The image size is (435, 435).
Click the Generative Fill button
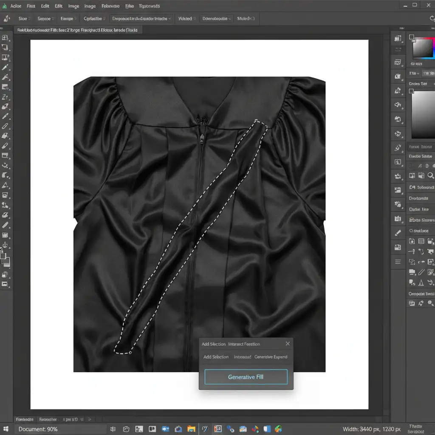tap(246, 377)
